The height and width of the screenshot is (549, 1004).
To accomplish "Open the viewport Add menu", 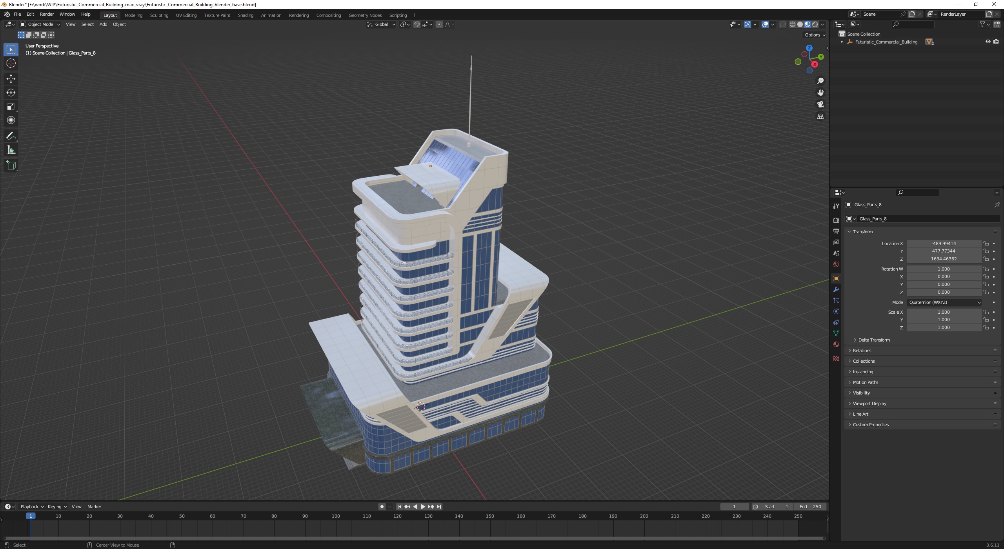I will 103,24.
